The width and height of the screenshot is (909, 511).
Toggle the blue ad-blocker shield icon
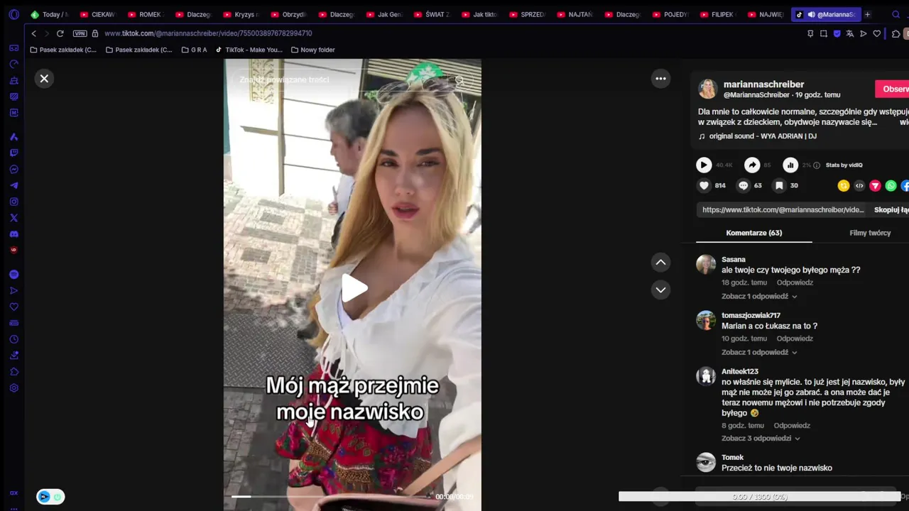pyautogui.click(x=837, y=33)
